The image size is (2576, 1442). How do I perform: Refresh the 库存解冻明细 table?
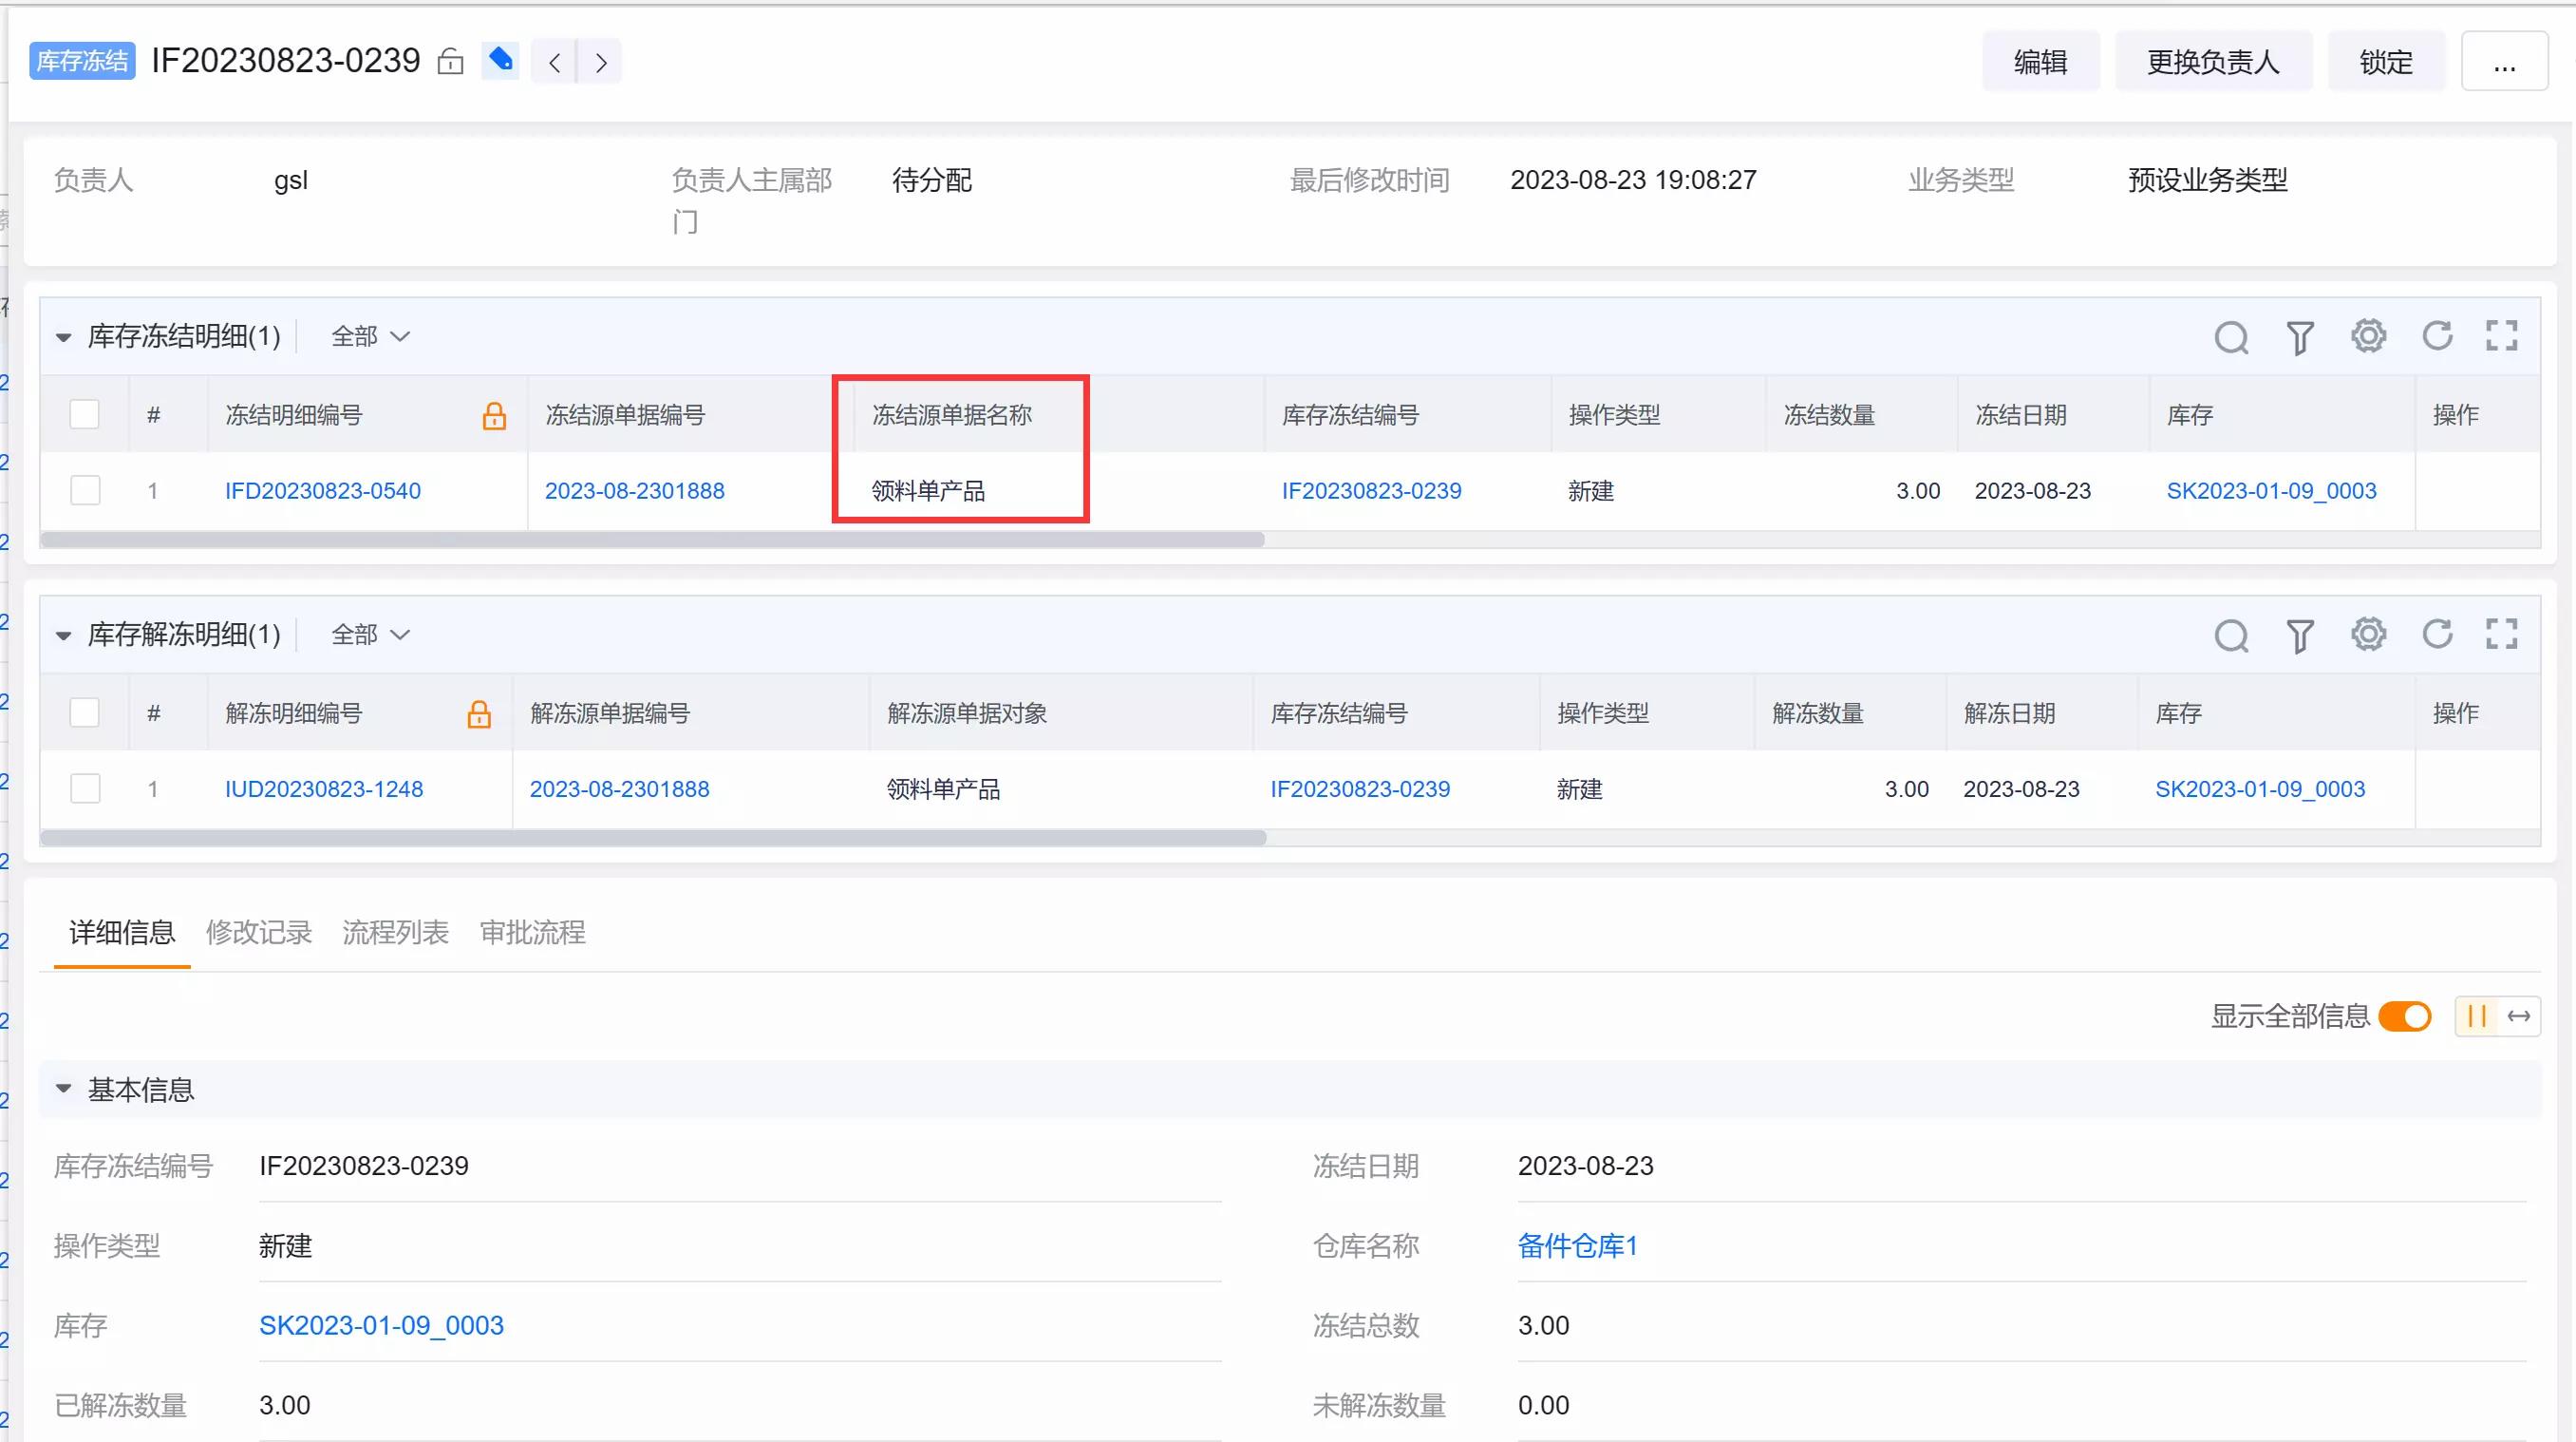point(2437,634)
